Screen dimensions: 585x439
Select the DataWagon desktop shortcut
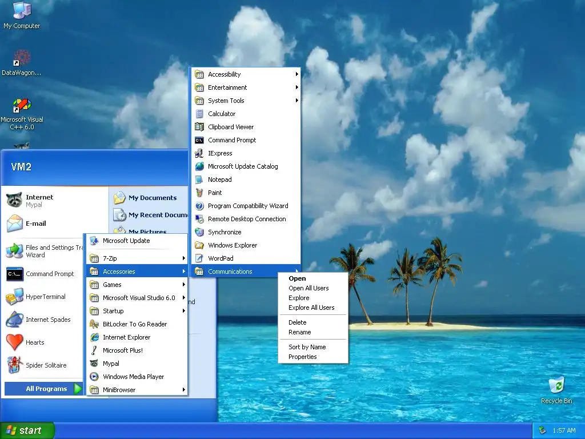pyautogui.click(x=22, y=63)
